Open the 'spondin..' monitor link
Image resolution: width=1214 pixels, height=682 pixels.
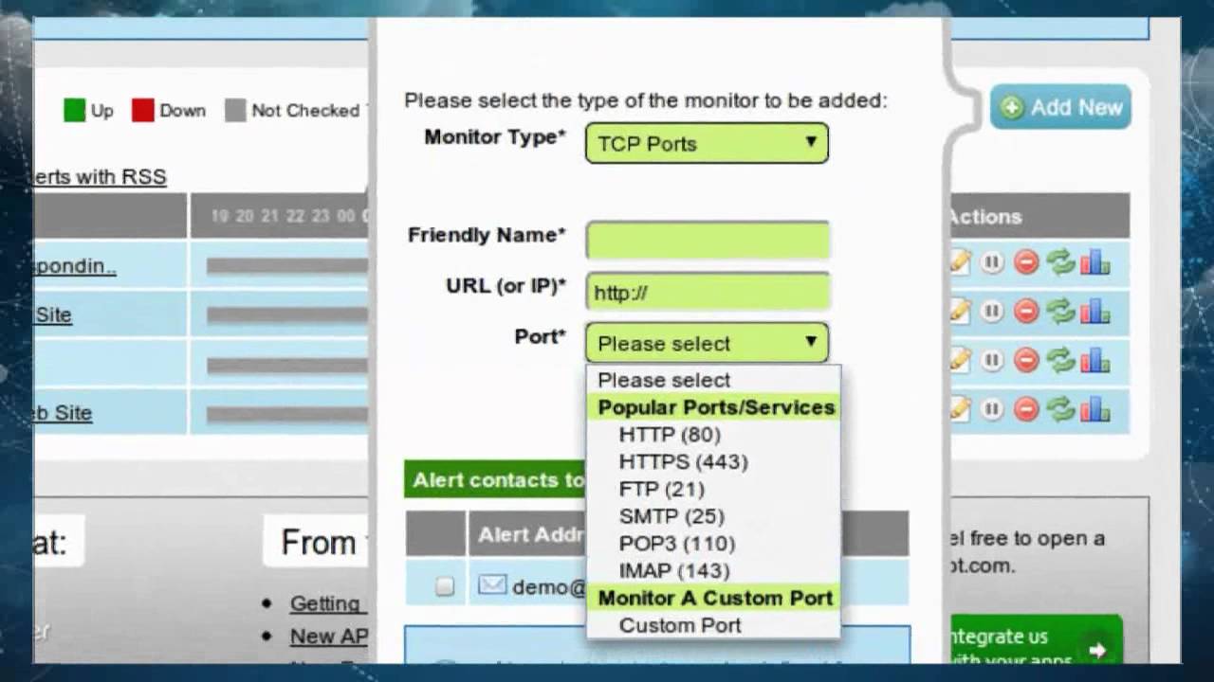point(76,266)
